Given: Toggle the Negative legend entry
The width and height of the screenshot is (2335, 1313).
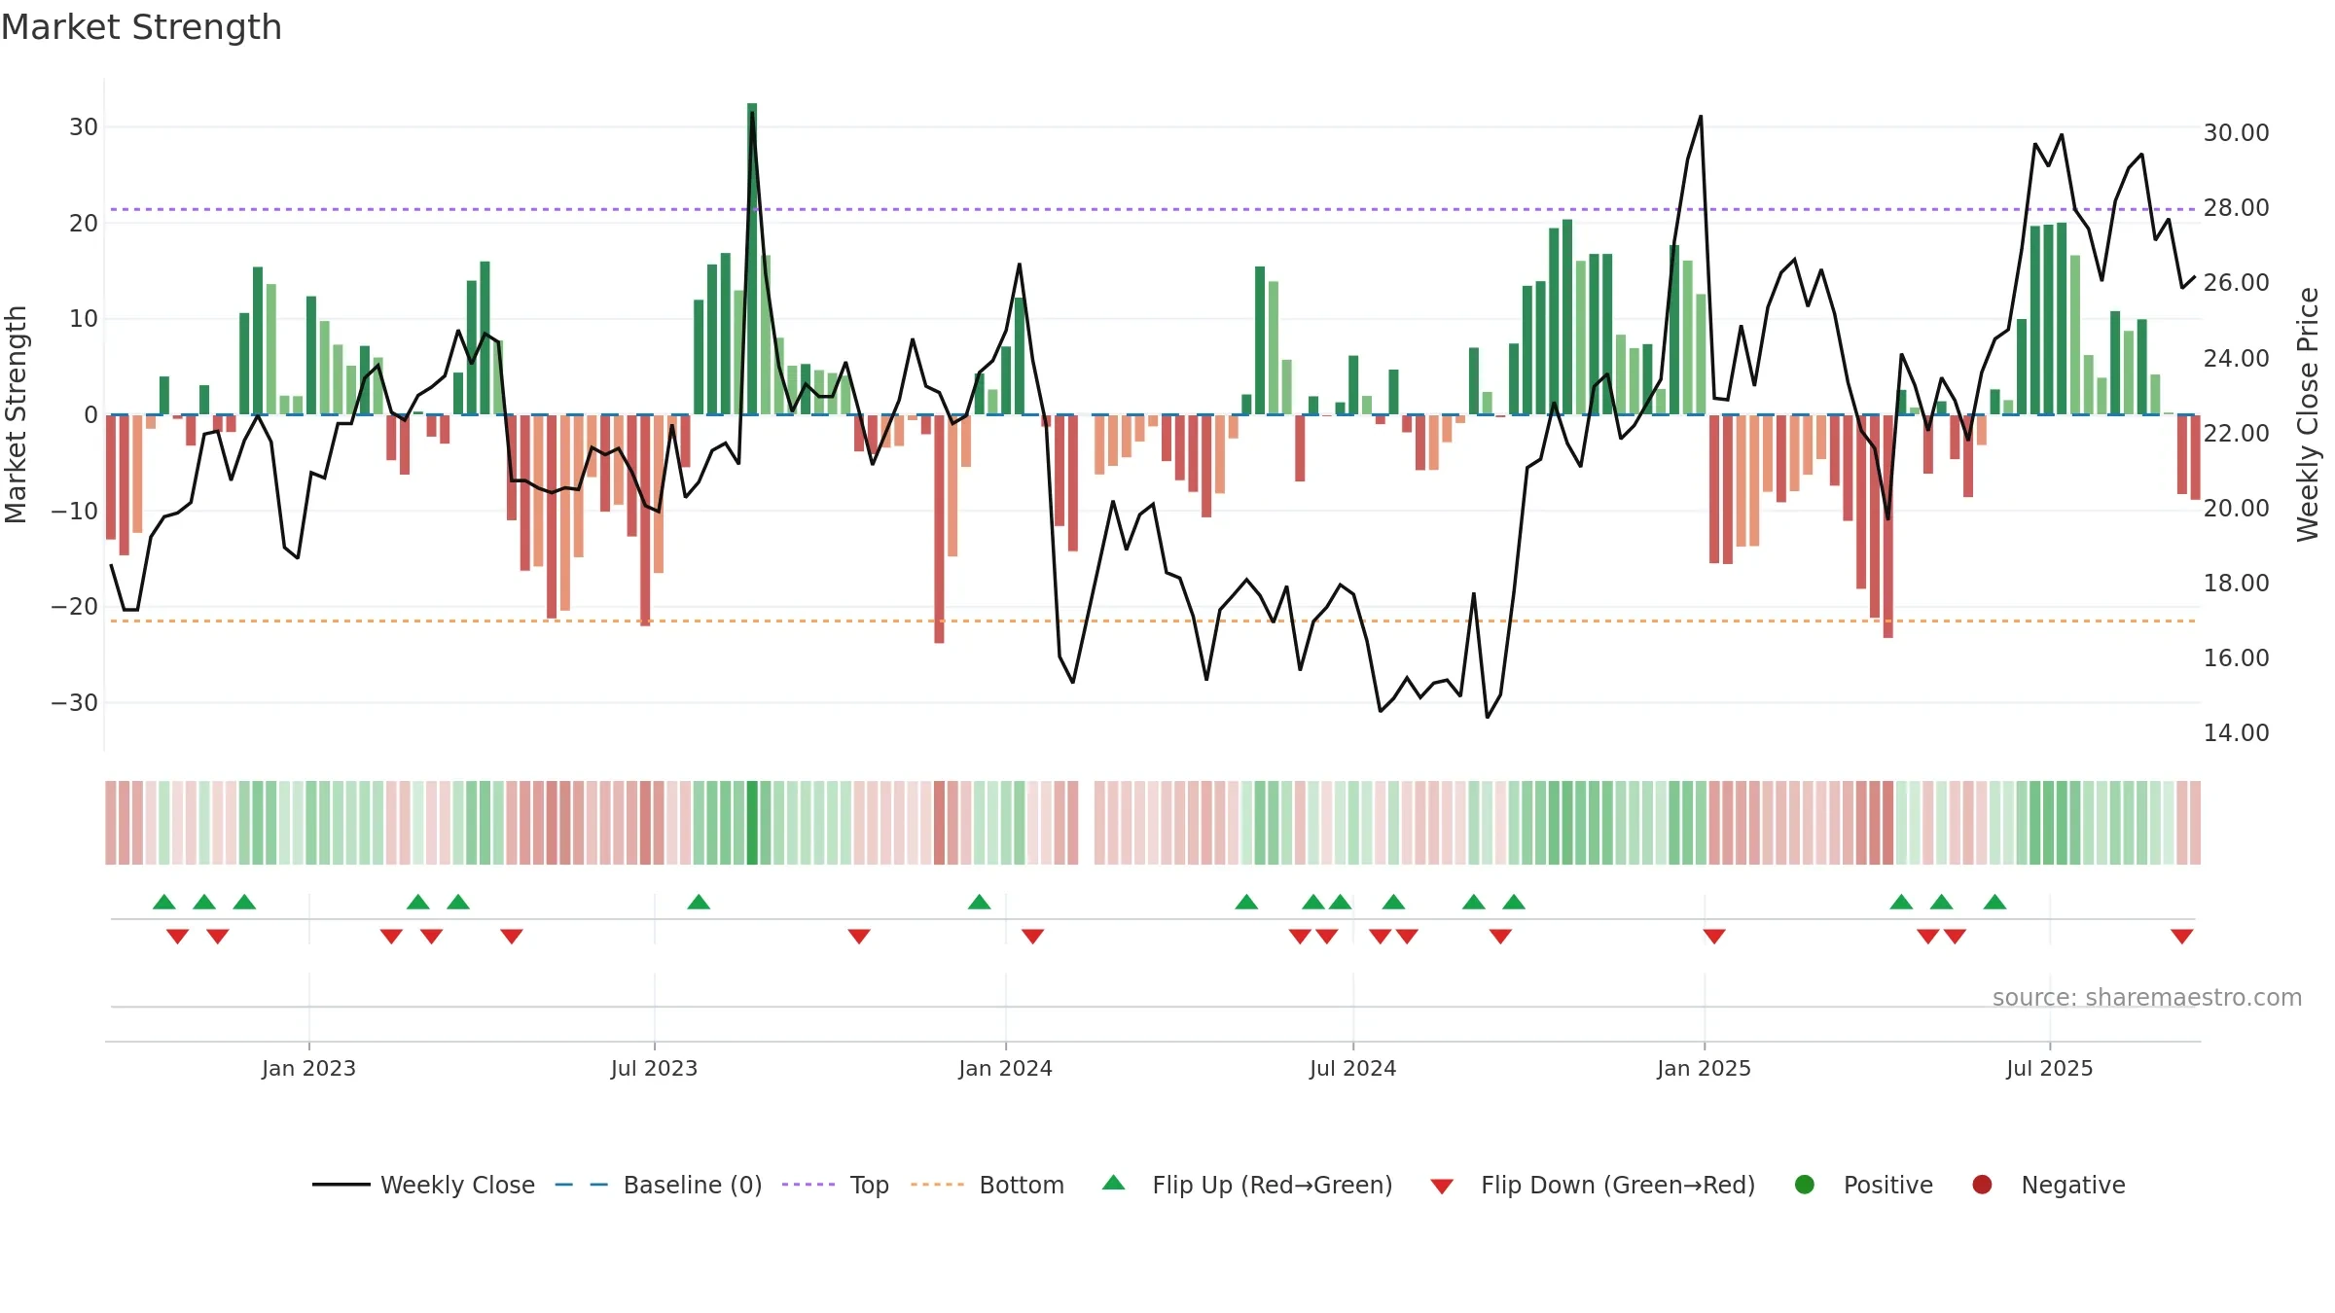Looking at the screenshot, I should pos(2048,1185).
